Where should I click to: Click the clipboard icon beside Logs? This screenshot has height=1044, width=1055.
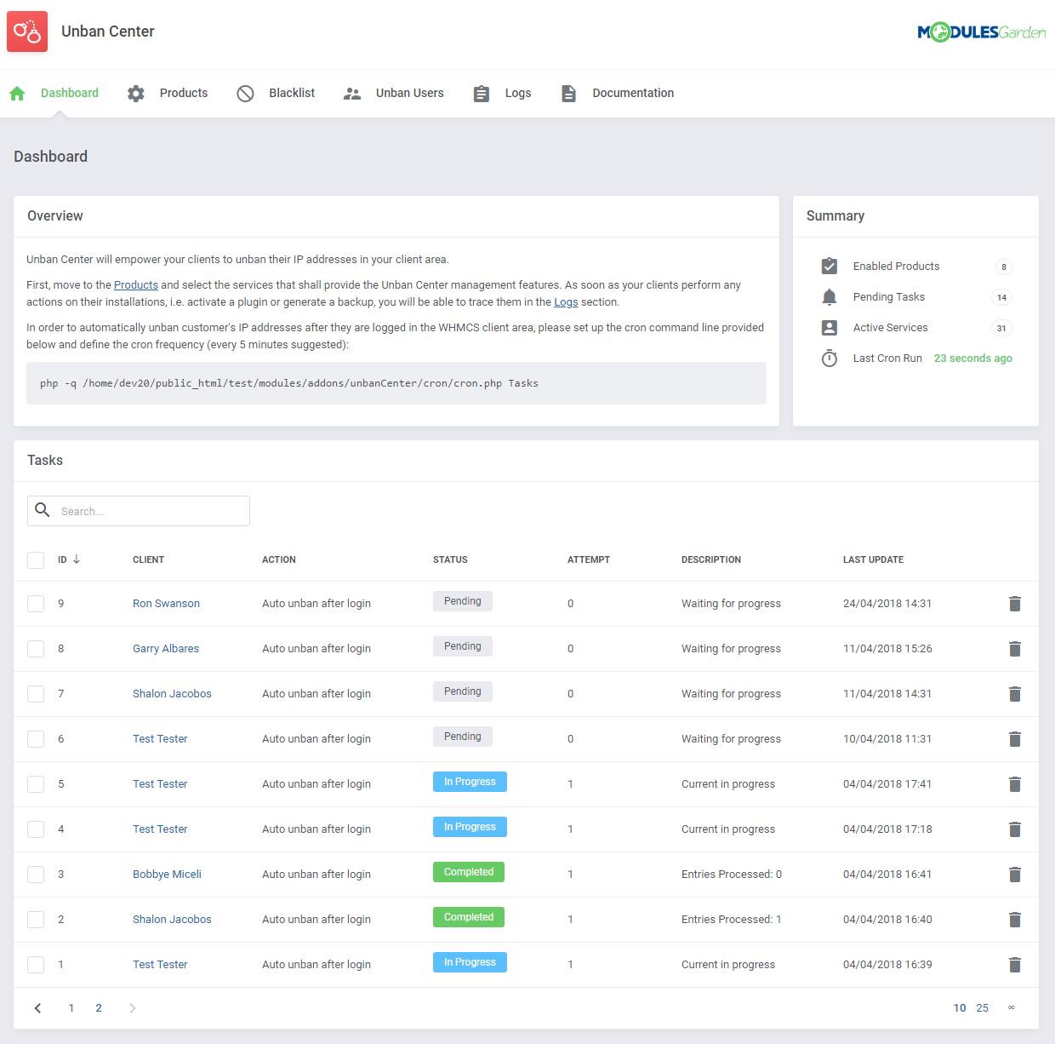[x=482, y=94]
